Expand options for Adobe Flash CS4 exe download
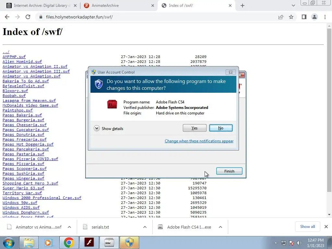 220,227
